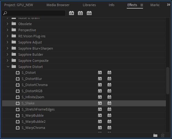Select the Sapphire Builder folder label
The height and width of the screenshot is (139, 172).
click(x=31, y=54)
